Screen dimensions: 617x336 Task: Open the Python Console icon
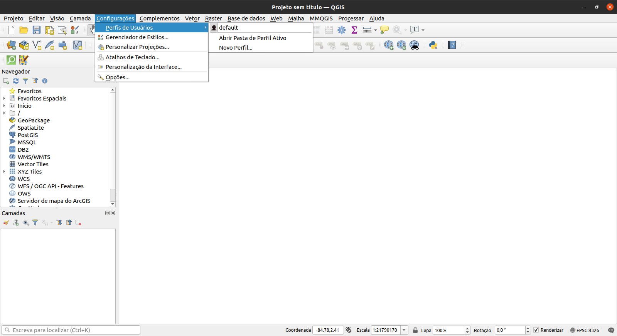point(433,45)
